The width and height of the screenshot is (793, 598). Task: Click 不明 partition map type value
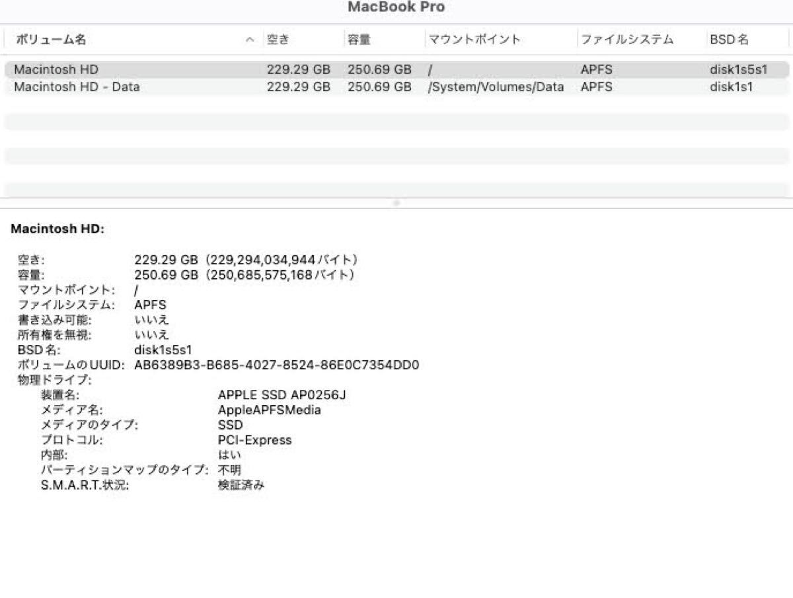(x=229, y=470)
